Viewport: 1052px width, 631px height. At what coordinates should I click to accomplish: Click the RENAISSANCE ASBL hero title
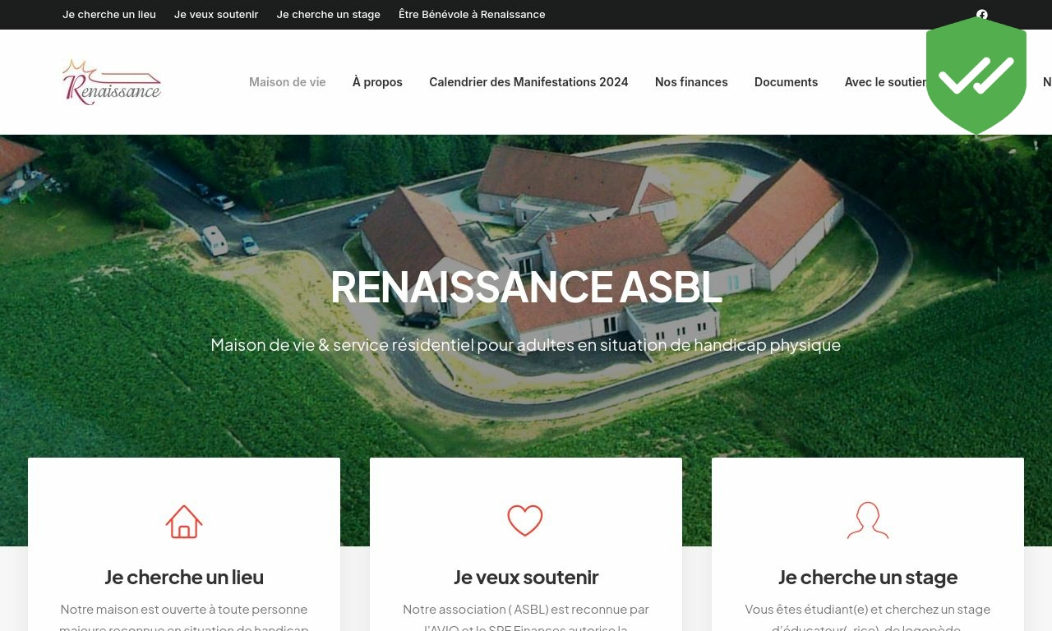pos(526,287)
